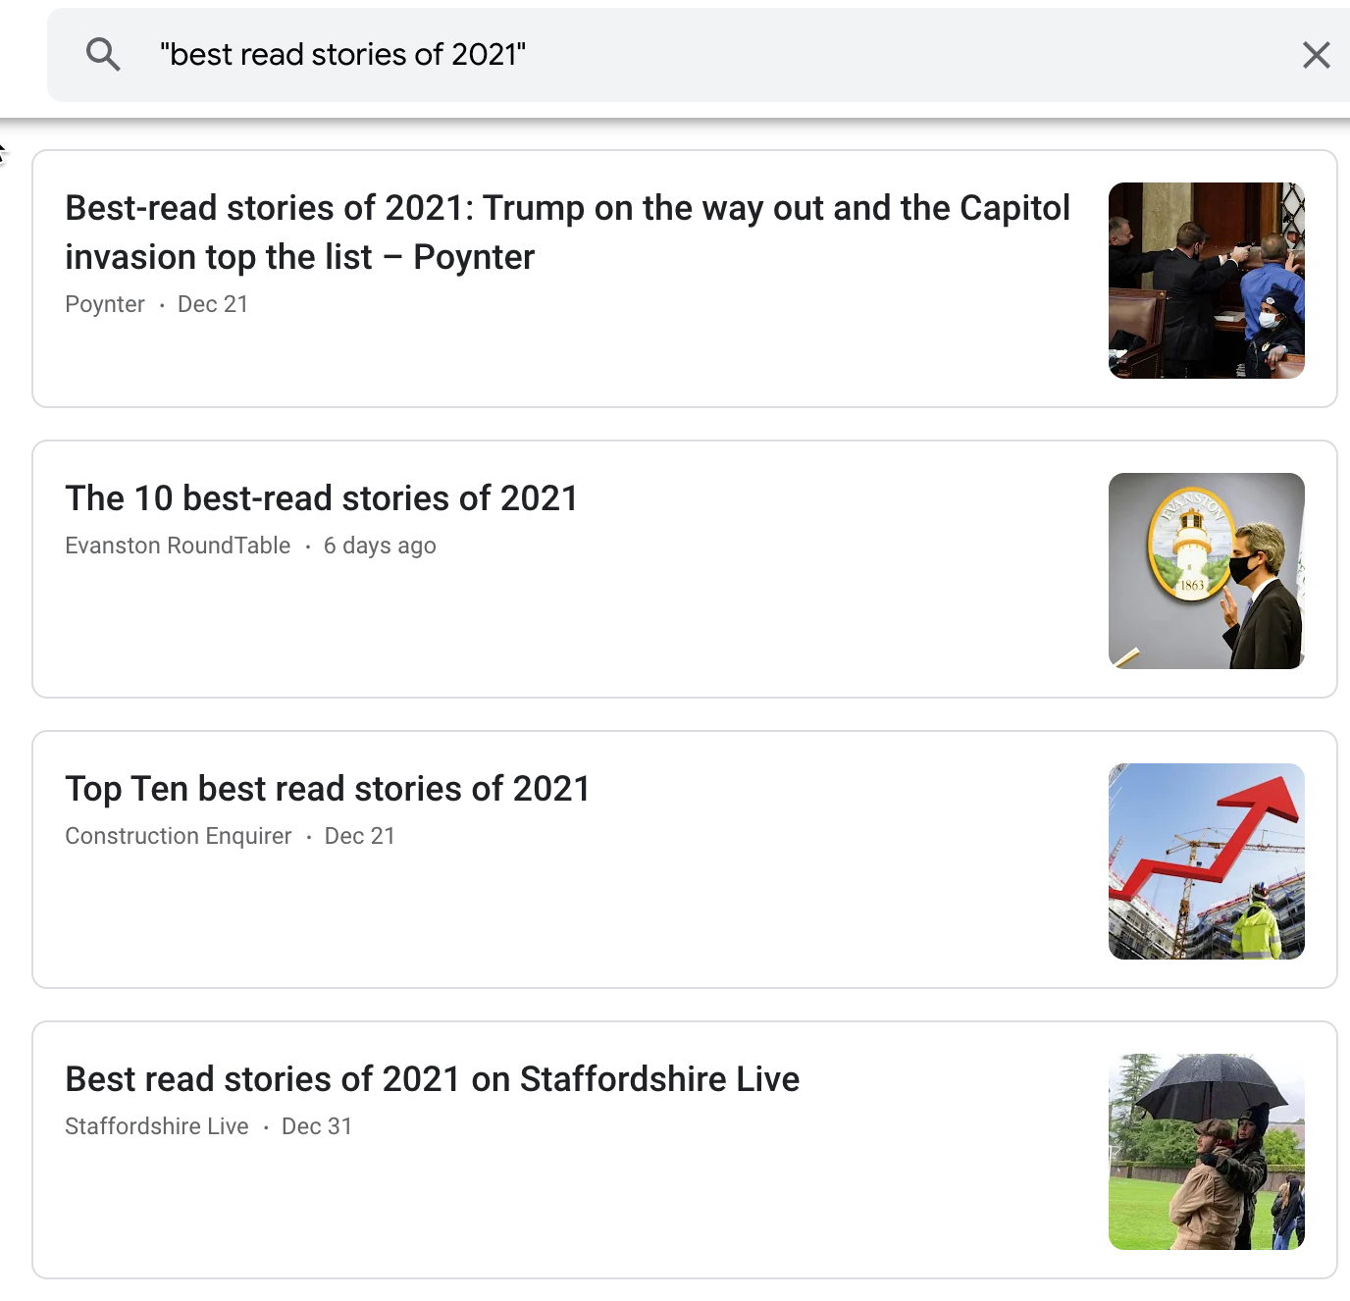The height and width of the screenshot is (1301, 1350).
Task: Click the "6 days ago" timestamp
Action: [380, 546]
